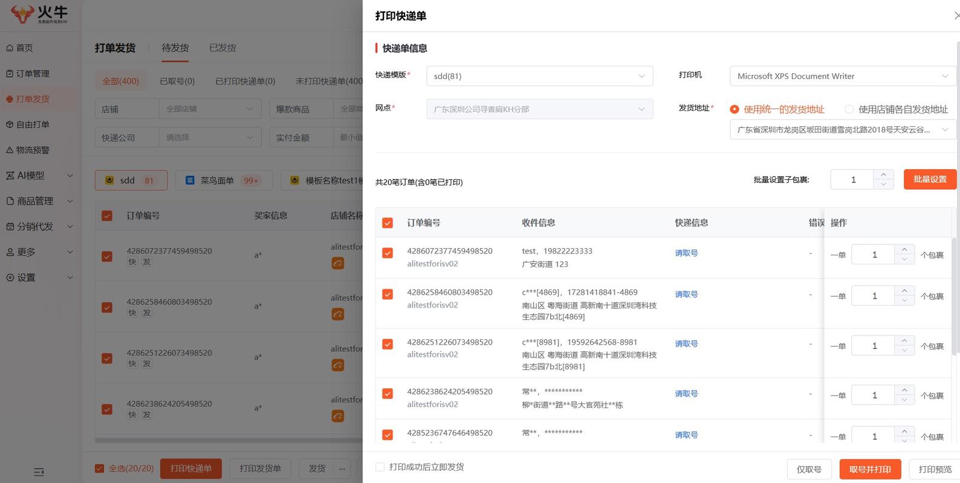
Task: Click the bottom-left 打印快递单 button
Action: [191, 469]
